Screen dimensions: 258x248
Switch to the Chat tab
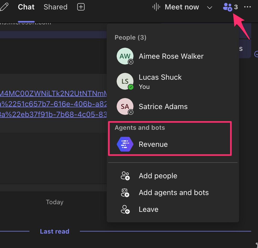(x=26, y=7)
